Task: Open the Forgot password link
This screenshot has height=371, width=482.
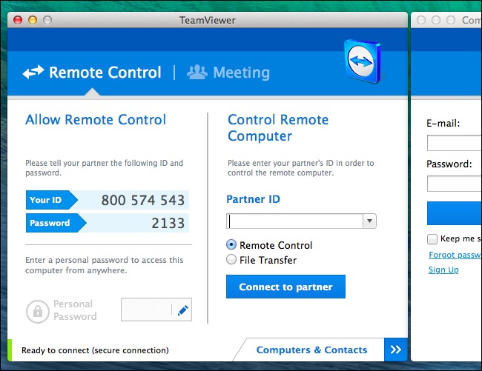Action: 455,255
